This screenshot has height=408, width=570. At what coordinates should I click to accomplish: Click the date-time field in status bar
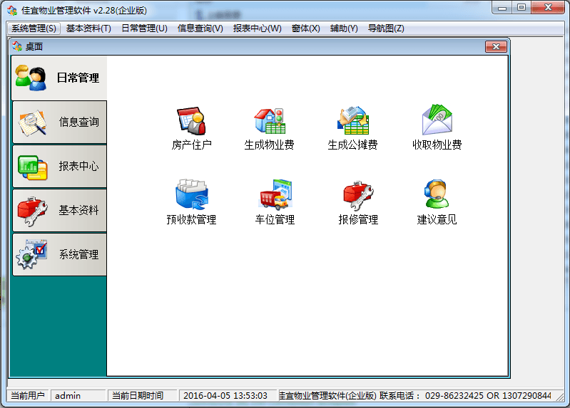pos(225,396)
